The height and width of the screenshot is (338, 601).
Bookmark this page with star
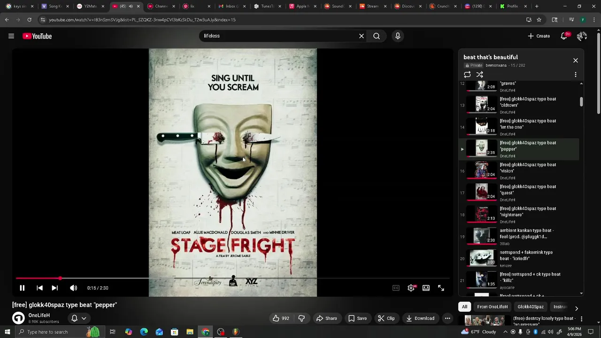pyautogui.click(x=539, y=20)
